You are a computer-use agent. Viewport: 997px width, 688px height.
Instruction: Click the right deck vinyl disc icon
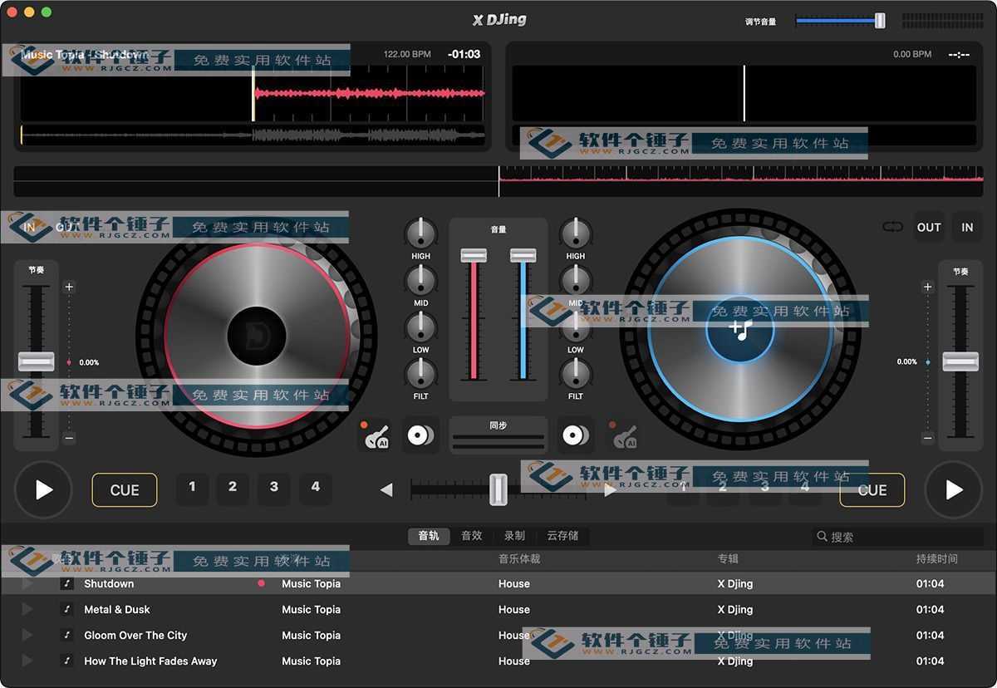pyautogui.click(x=575, y=435)
